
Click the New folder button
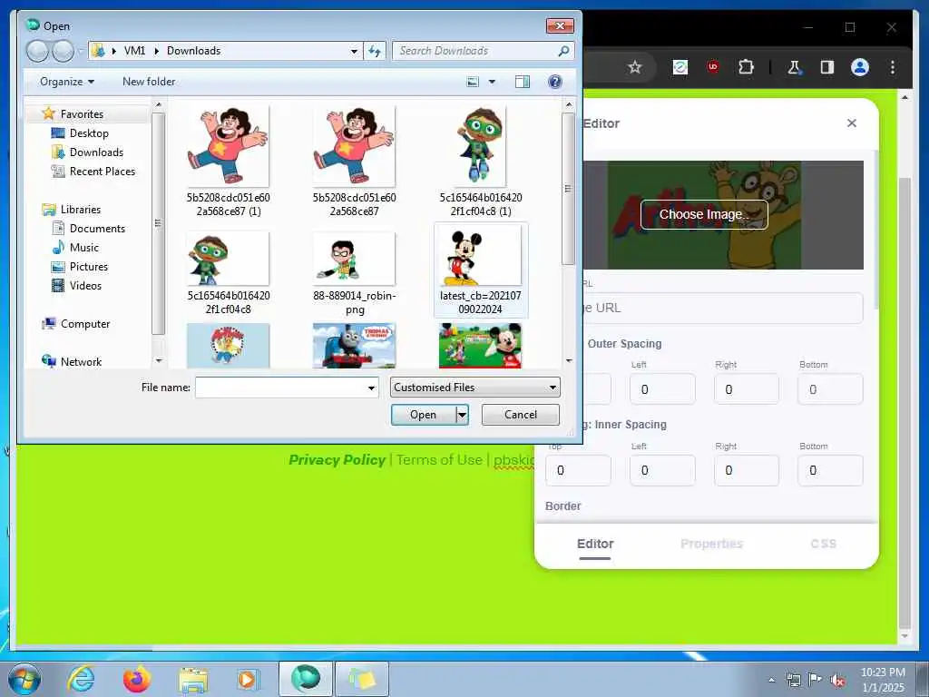(149, 82)
